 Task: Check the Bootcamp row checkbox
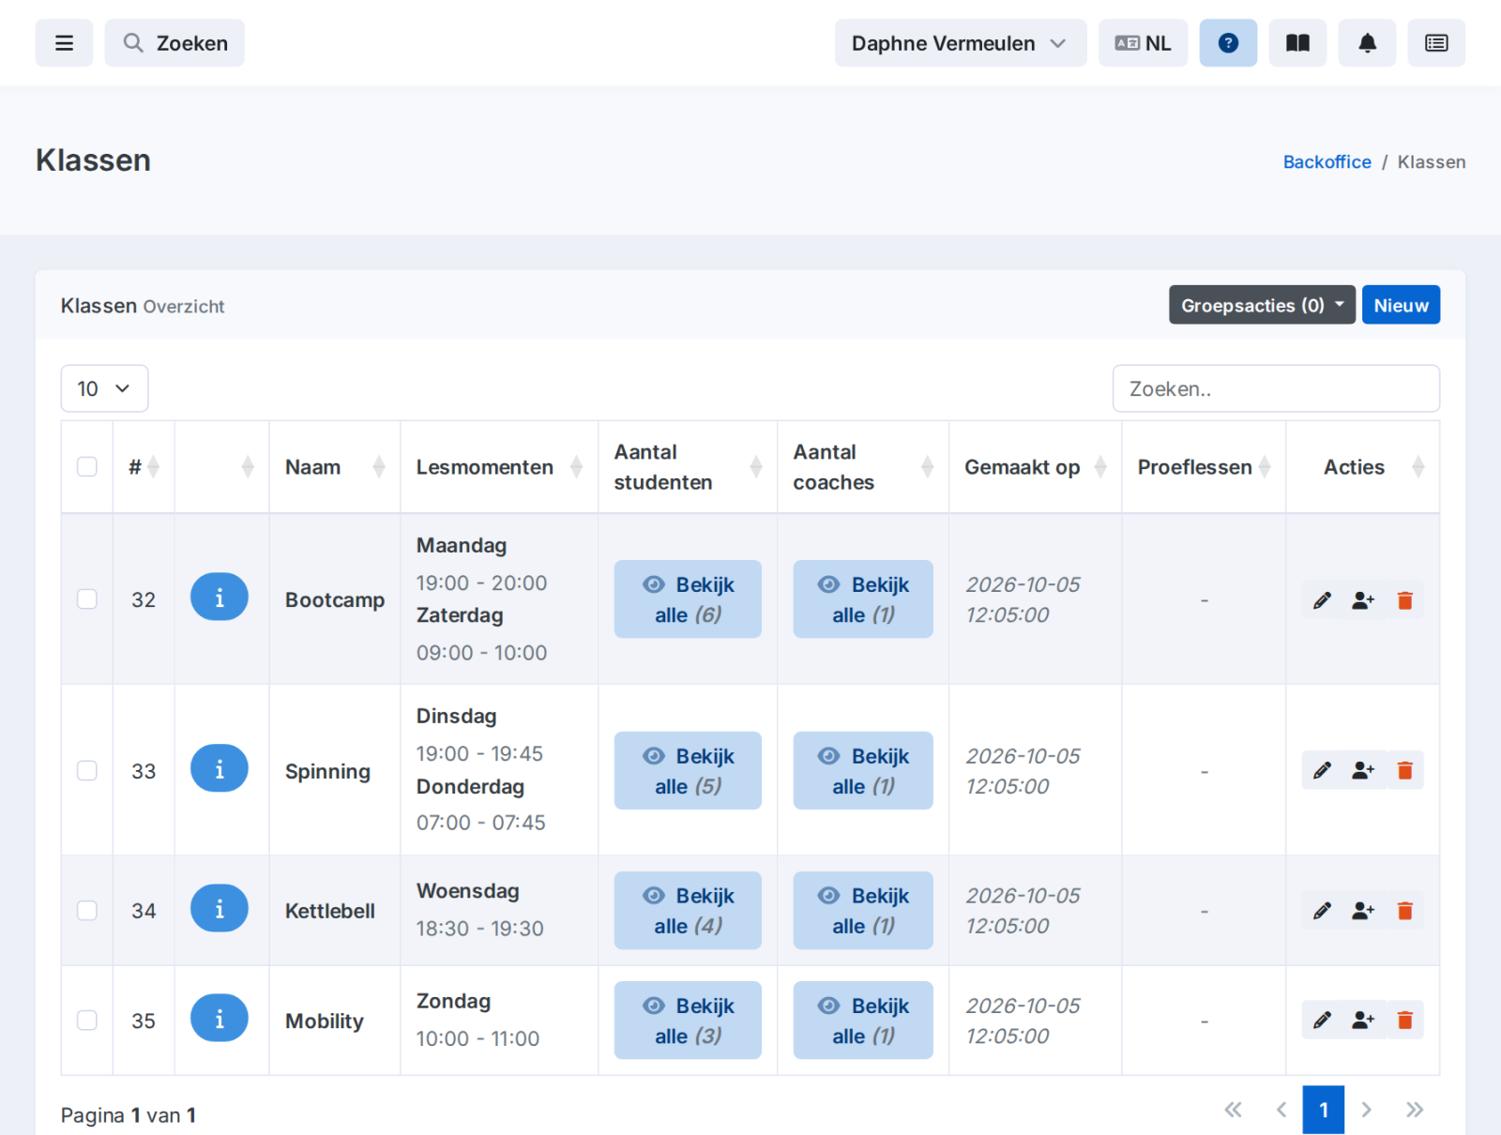point(87,599)
